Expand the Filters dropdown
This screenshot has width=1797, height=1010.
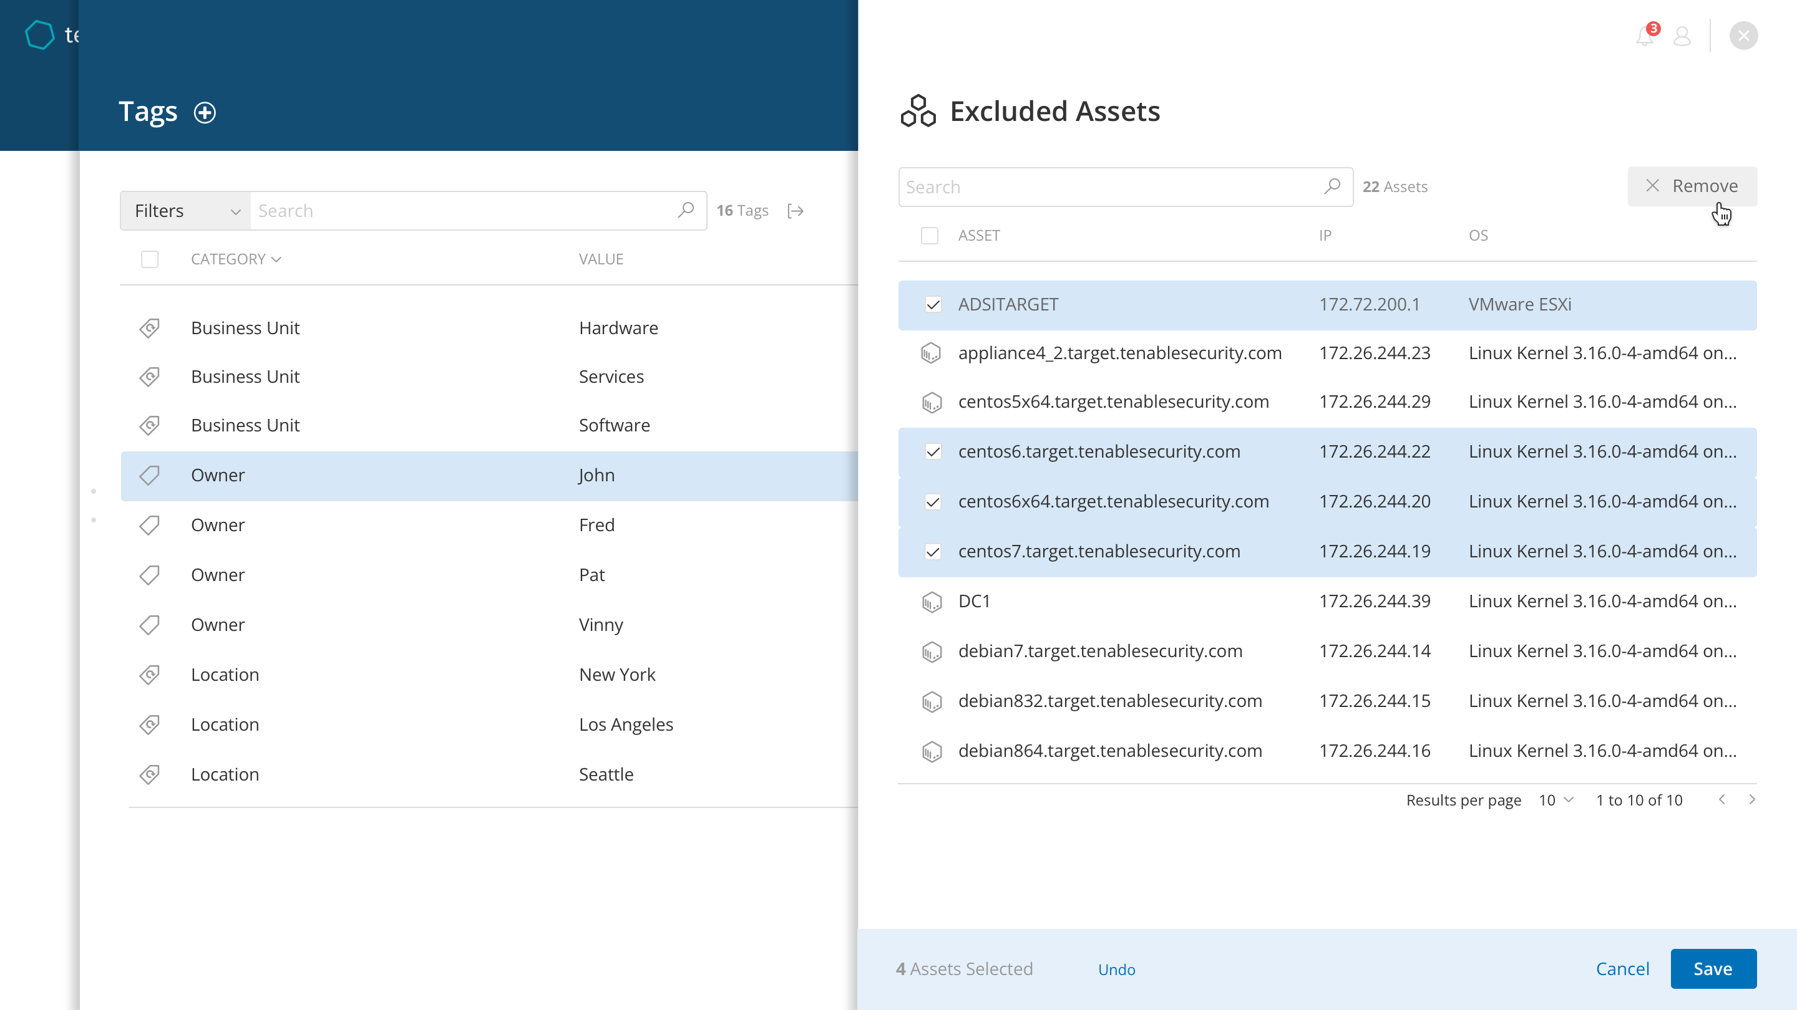(185, 211)
